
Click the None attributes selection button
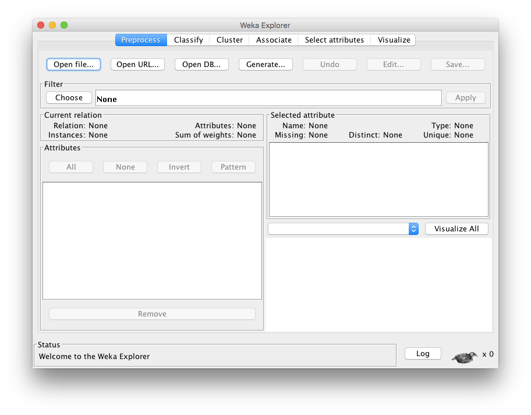(125, 167)
